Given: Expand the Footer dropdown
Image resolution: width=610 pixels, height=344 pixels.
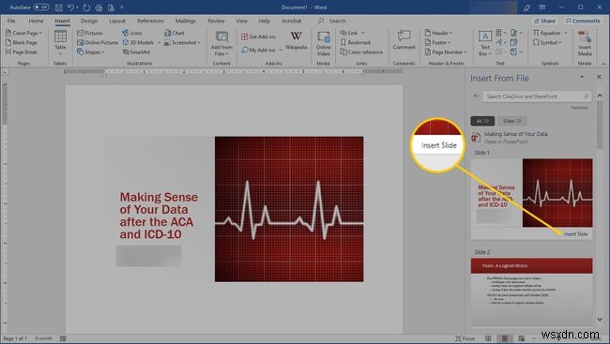Looking at the screenshot, I should [437, 42].
